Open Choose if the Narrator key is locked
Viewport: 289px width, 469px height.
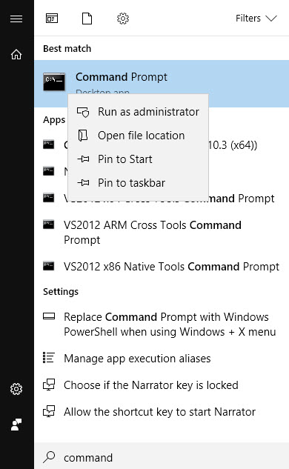(162, 385)
